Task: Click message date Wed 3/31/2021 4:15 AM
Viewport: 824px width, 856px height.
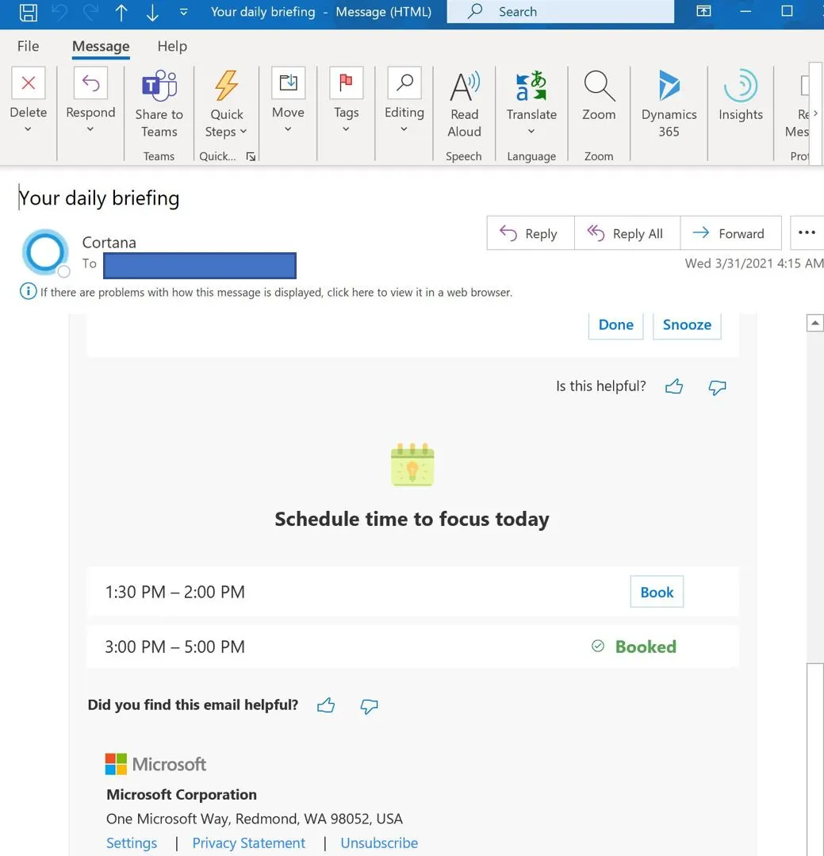Action: coord(754,263)
